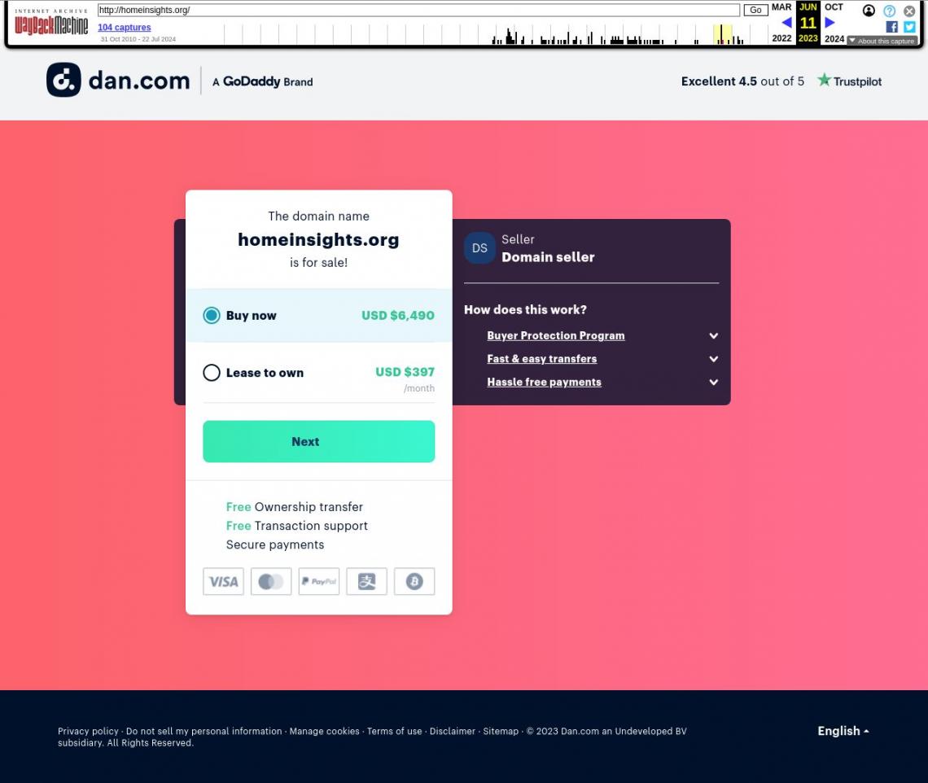Click the dan.com logo
Screen dimensions: 928x783
tap(118, 81)
